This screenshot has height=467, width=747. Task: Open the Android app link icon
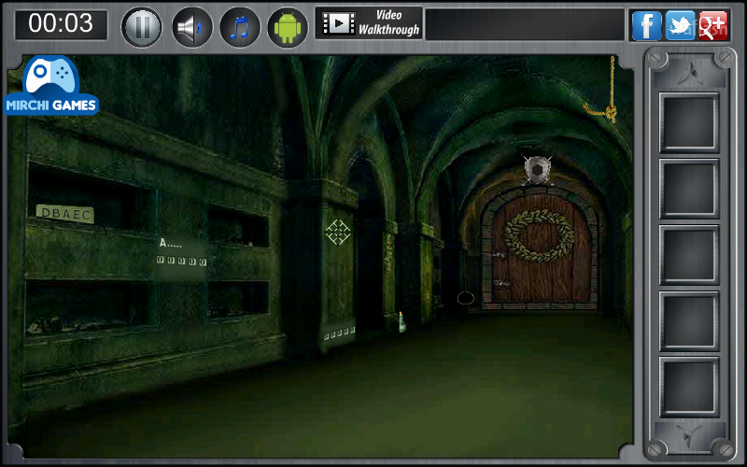click(x=288, y=27)
